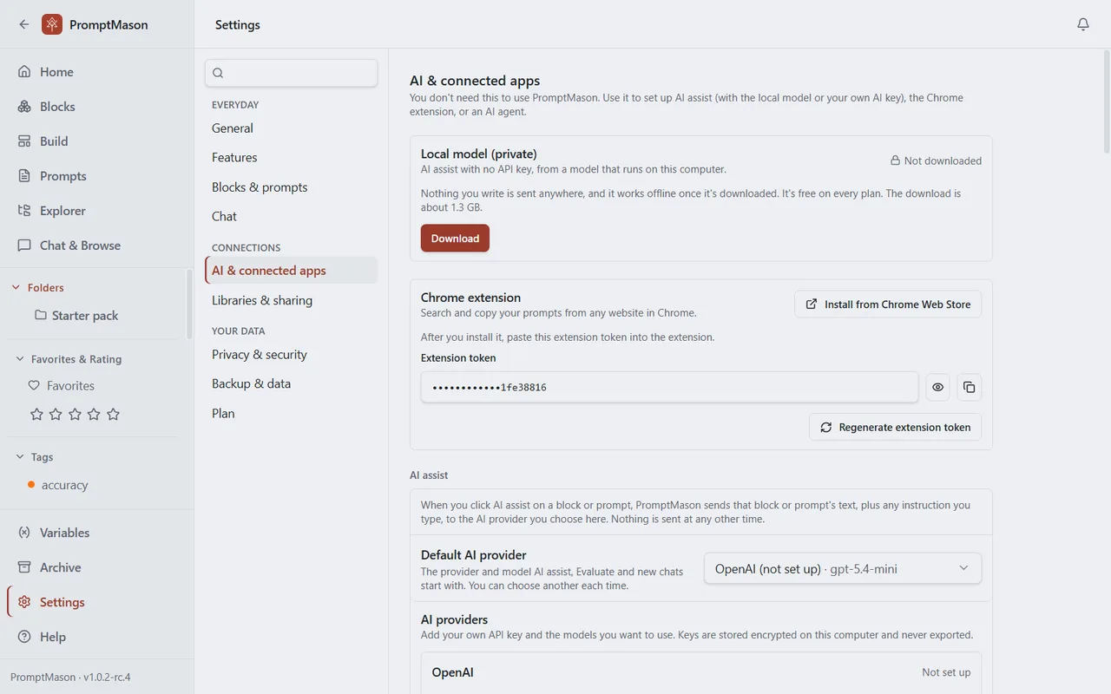Open the notifications bell

tap(1083, 24)
